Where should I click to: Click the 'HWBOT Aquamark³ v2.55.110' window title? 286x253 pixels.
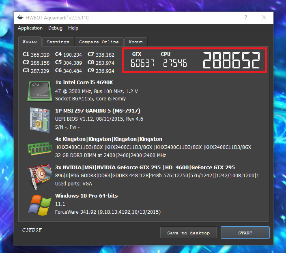click(57, 18)
